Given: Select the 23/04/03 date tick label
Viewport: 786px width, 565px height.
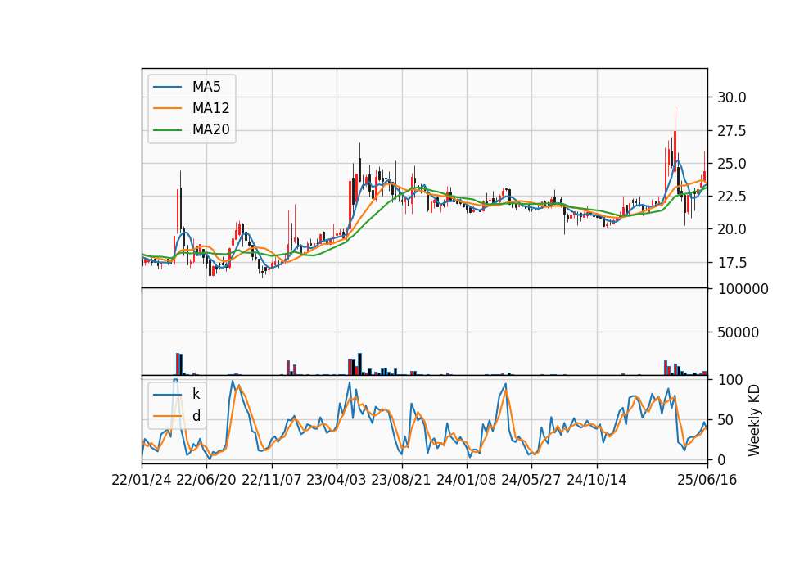Looking at the screenshot, I should pos(337,481).
